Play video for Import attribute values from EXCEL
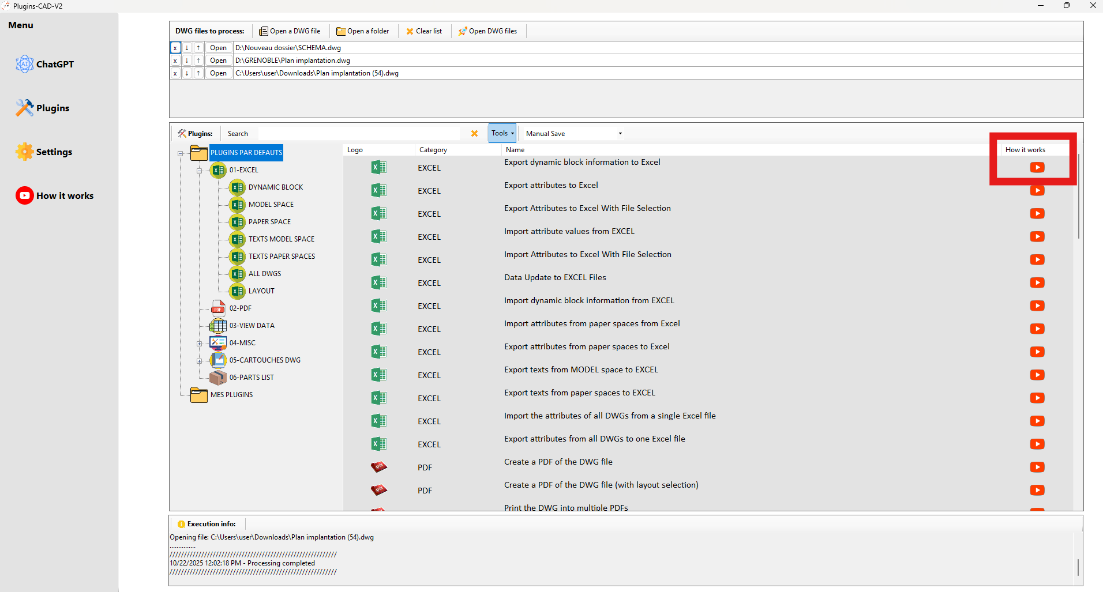 1037,237
